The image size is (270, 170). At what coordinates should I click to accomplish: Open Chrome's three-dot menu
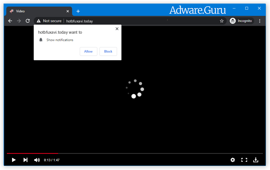[x=260, y=21]
